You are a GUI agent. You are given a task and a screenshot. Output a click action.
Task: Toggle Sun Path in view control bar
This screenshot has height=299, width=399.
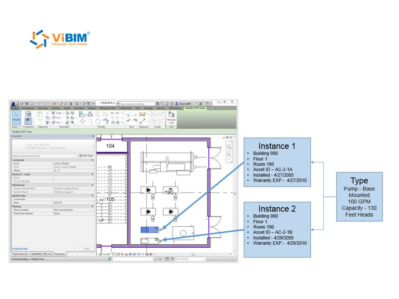122,254
